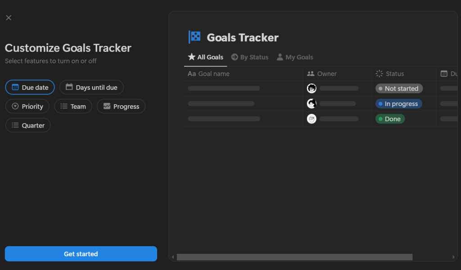The width and height of the screenshot is (461, 270).
Task: Click the first row owner avatar
Action: [x=312, y=89]
